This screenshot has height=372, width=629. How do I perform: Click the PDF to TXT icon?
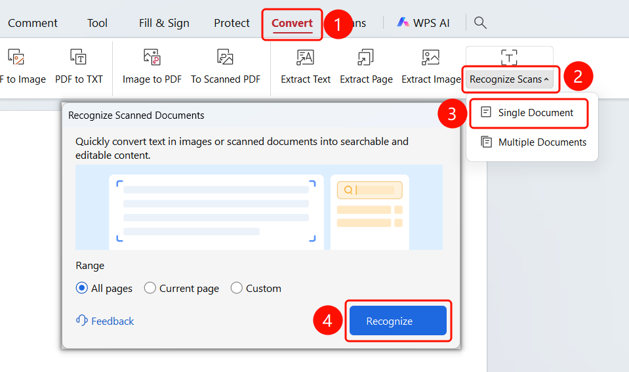[x=79, y=57]
